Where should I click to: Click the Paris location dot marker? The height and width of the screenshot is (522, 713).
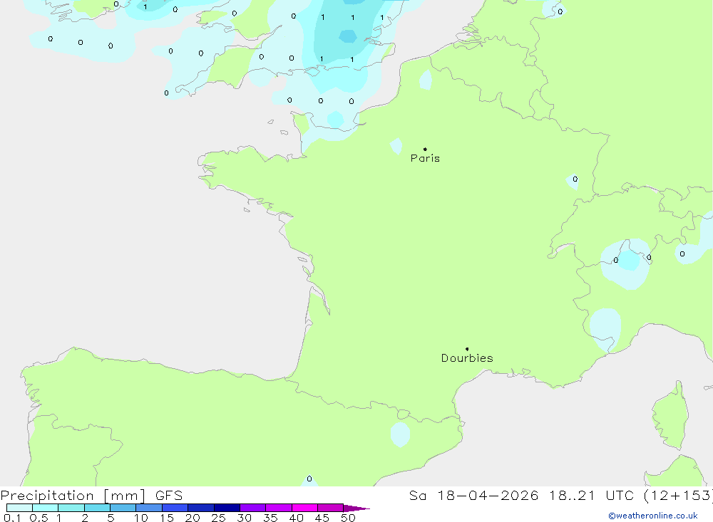pos(425,149)
